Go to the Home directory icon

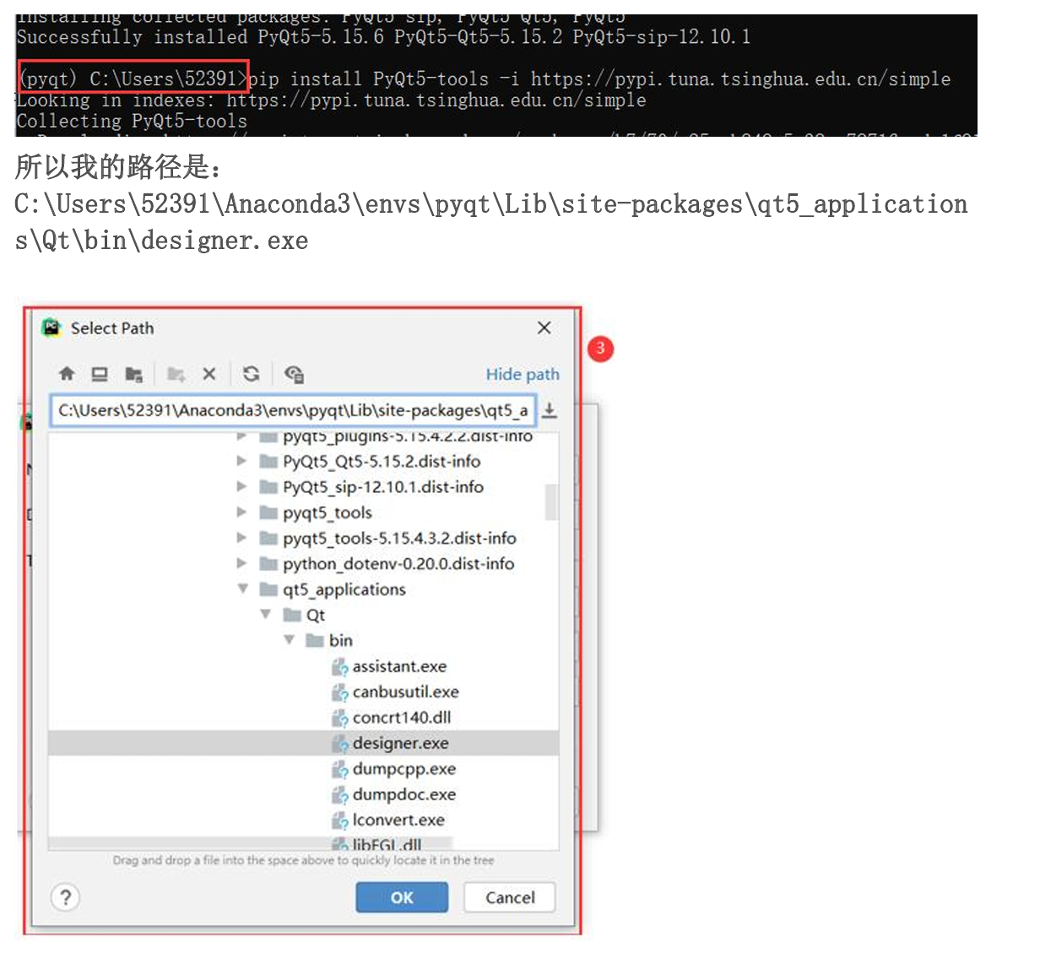(67, 374)
